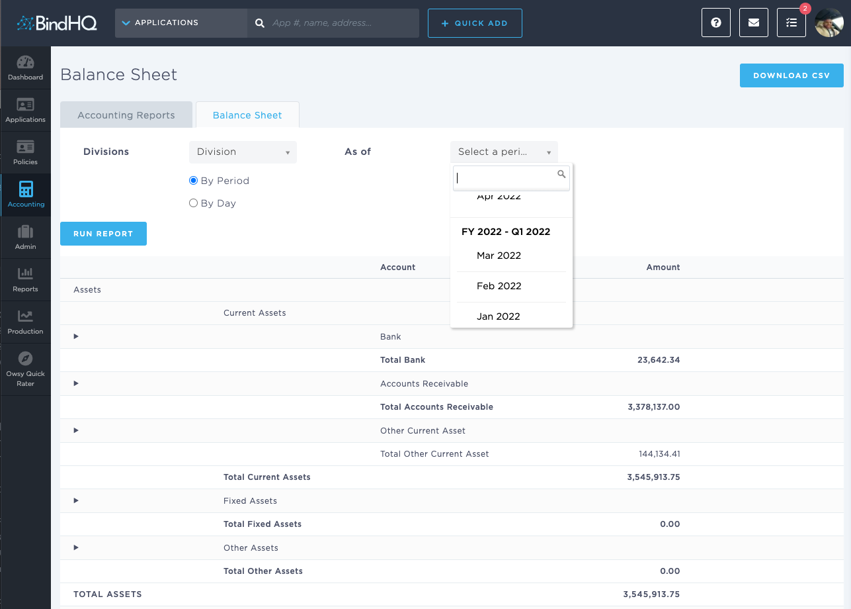
Task: Open the Division dropdown
Action: point(243,152)
